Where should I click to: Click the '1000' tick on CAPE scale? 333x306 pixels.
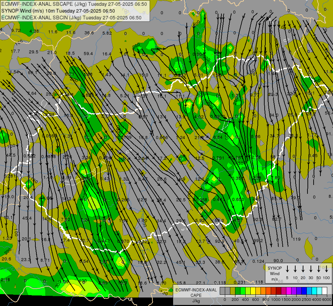coord(276,300)
